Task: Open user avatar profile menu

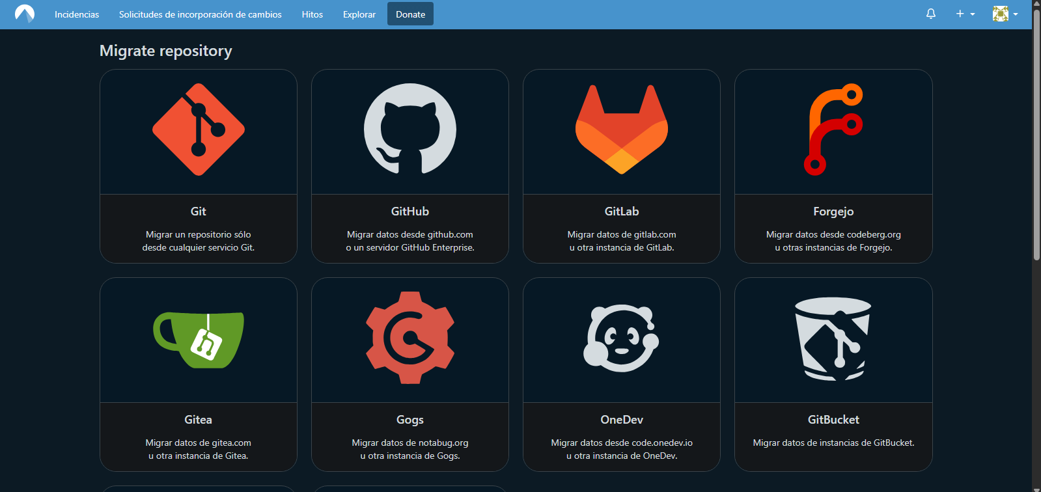Action: [1005, 14]
